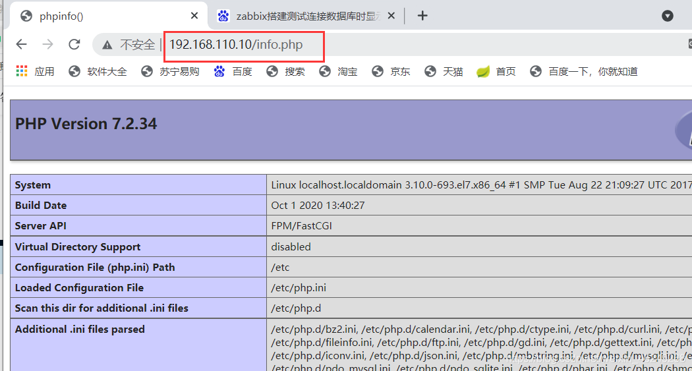Click the Virtual Directory Support label

(78, 247)
